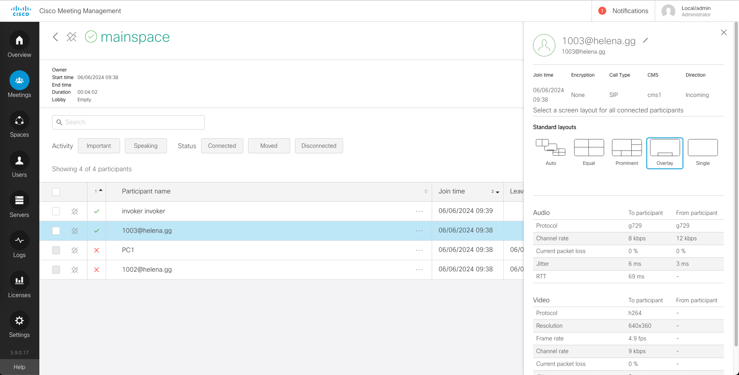The image size is (739, 375).
Task: Open the Settings page
Action: (x=19, y=321)
